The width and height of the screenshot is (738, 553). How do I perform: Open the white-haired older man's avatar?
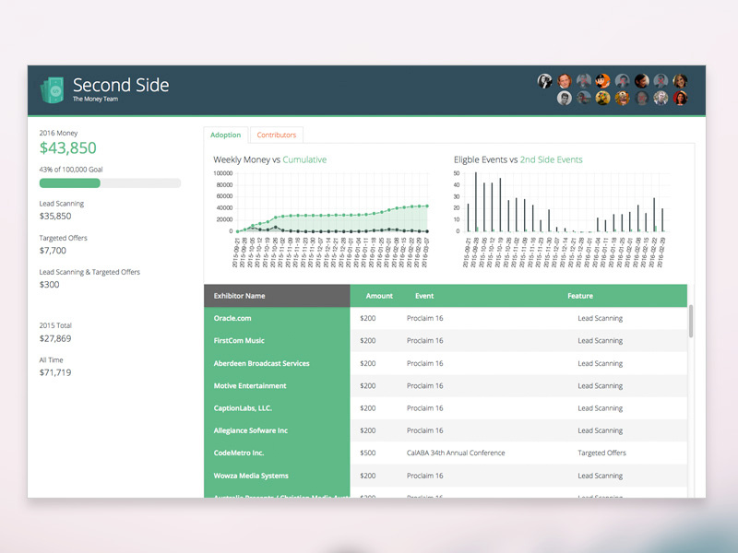point(661,98)
